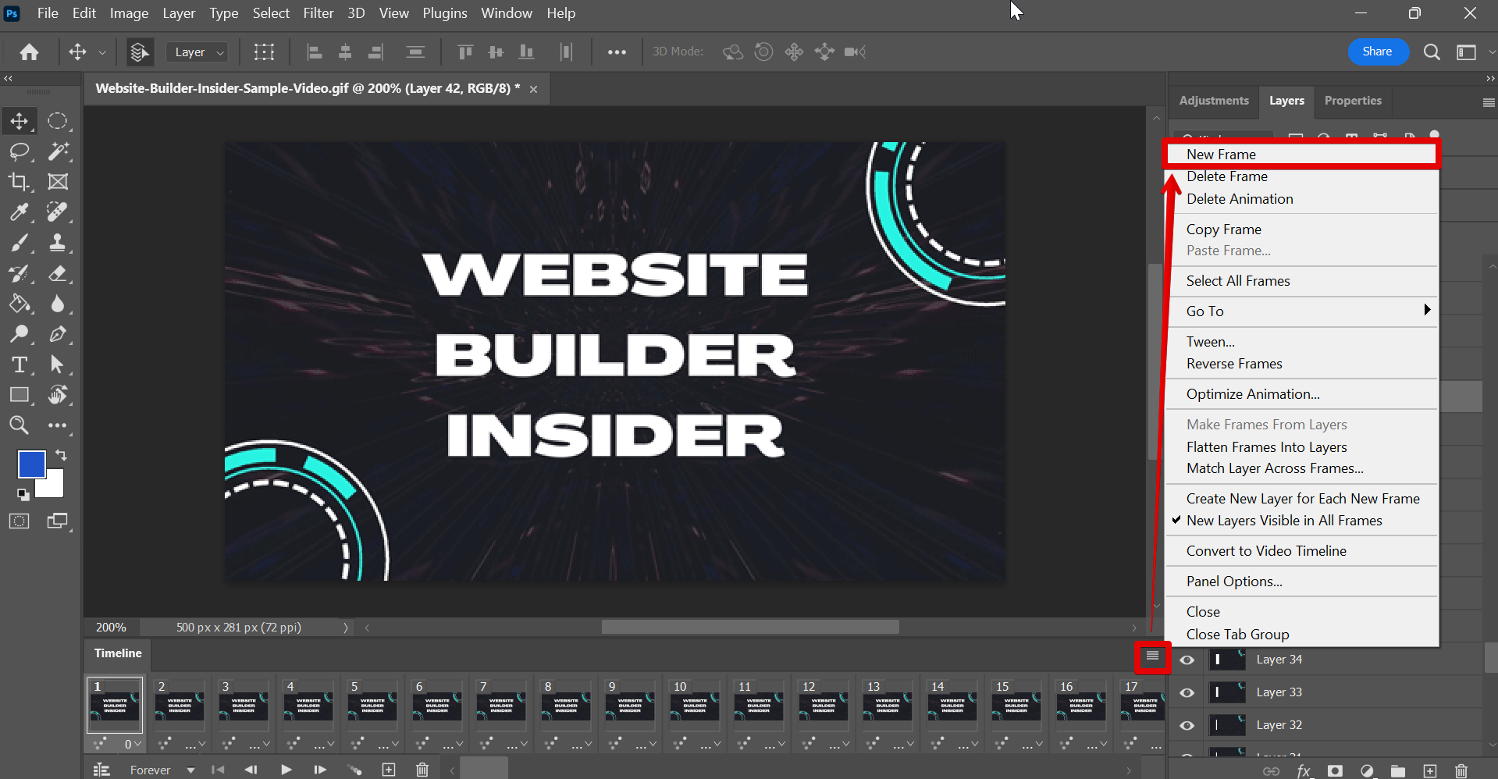Hide Layer 34 visibility eye
The image size is (1498, 779).
click(x=1187, y=660)
